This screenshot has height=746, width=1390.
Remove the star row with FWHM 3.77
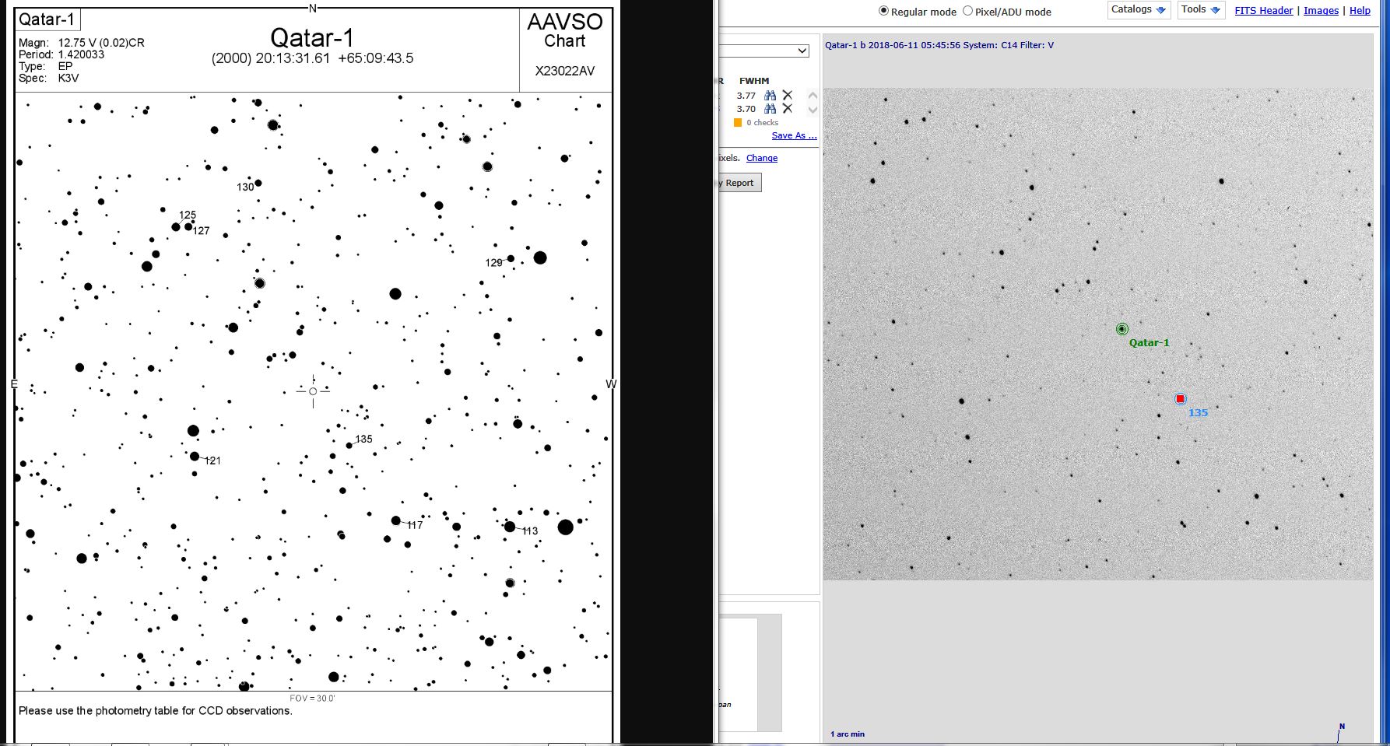(788, 96)
